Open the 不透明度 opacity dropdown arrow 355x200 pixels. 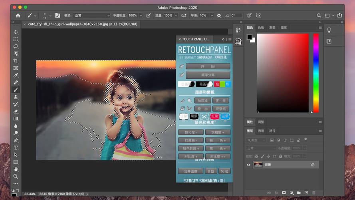(x=141, y=16)
